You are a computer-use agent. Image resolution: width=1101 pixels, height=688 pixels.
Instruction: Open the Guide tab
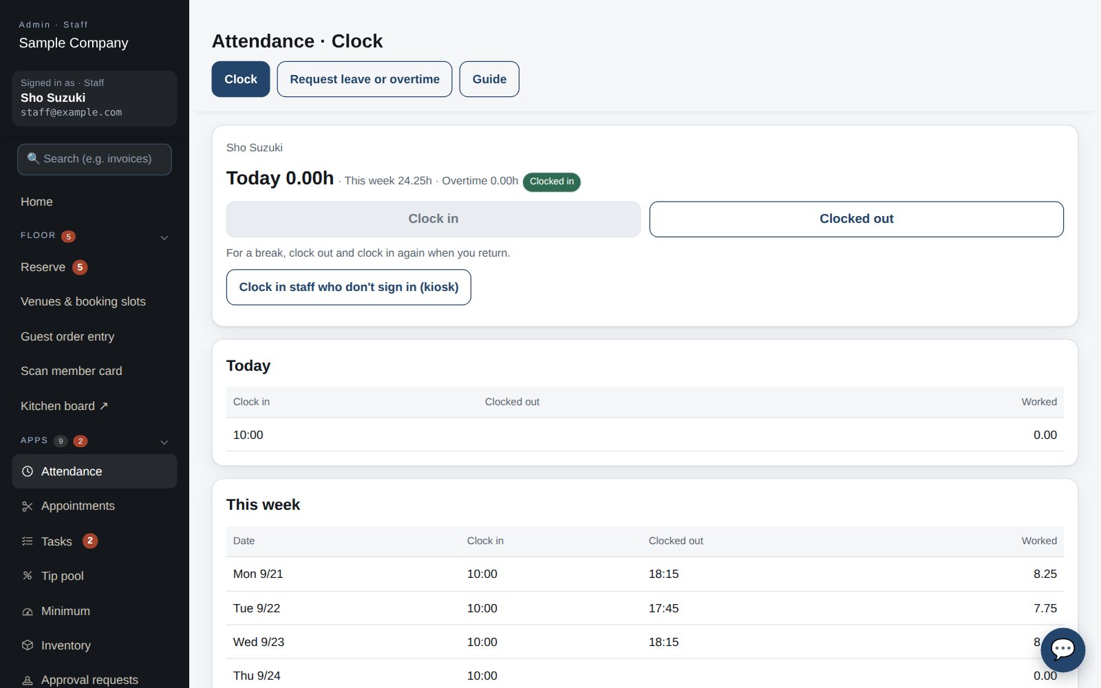[x=489, y=79]
